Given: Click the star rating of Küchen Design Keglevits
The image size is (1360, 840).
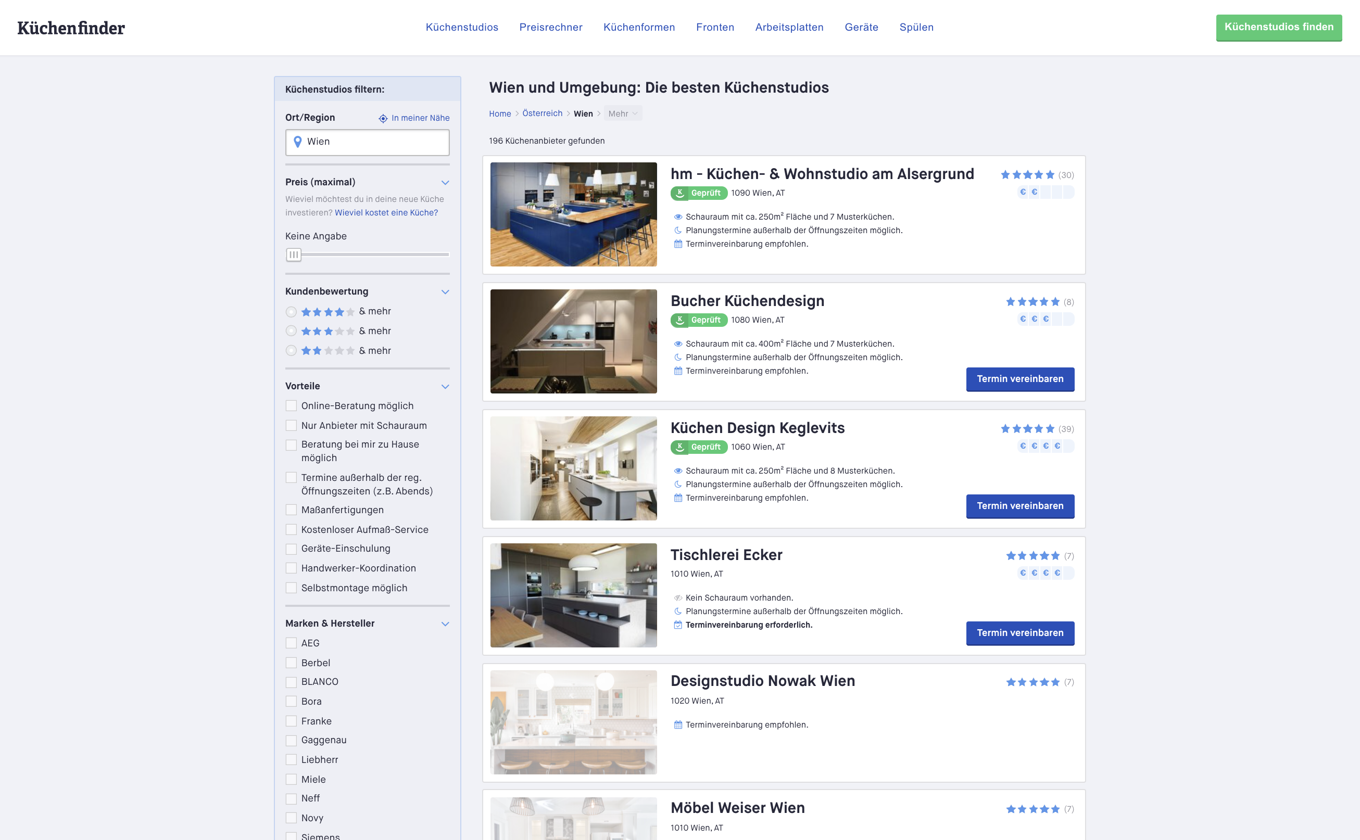Looking at the screenshot, I should [x=1027, y=429].
